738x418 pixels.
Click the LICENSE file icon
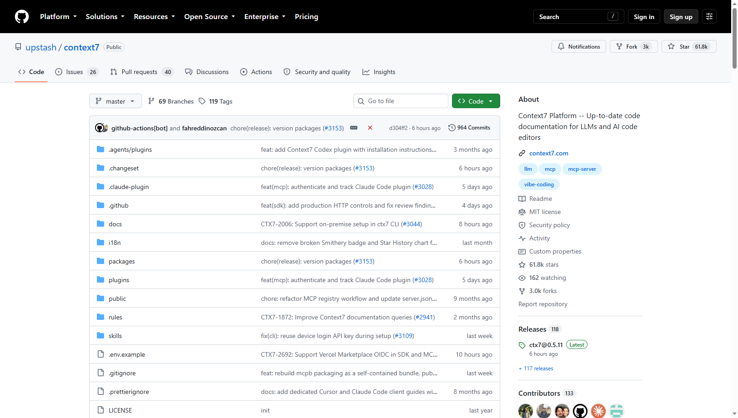(x=100, y=410)
